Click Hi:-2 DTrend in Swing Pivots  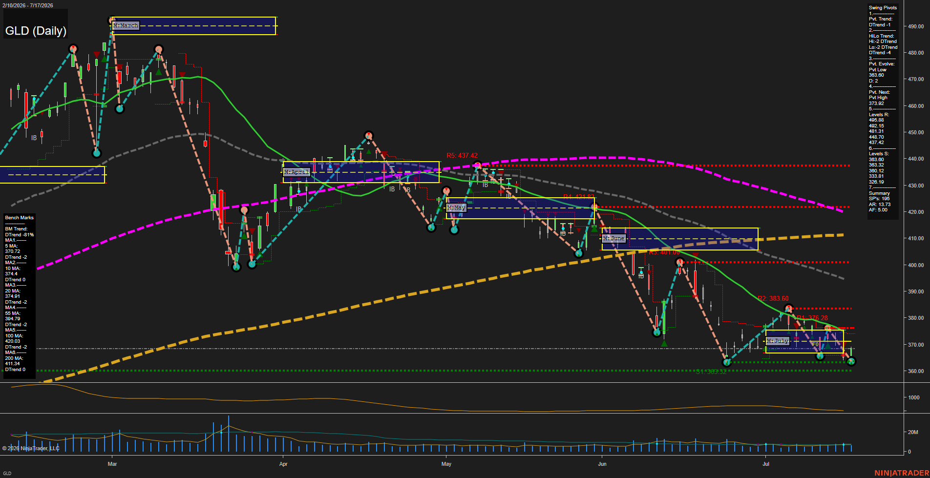pyautogui.click(x=883, y=42)
